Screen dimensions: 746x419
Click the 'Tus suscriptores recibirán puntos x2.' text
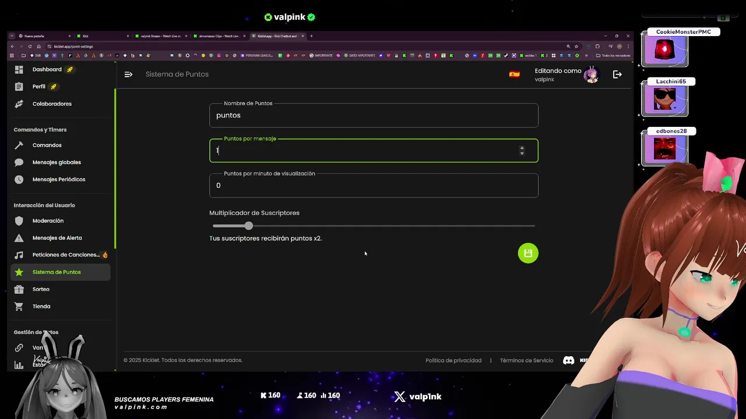point(265,239)
